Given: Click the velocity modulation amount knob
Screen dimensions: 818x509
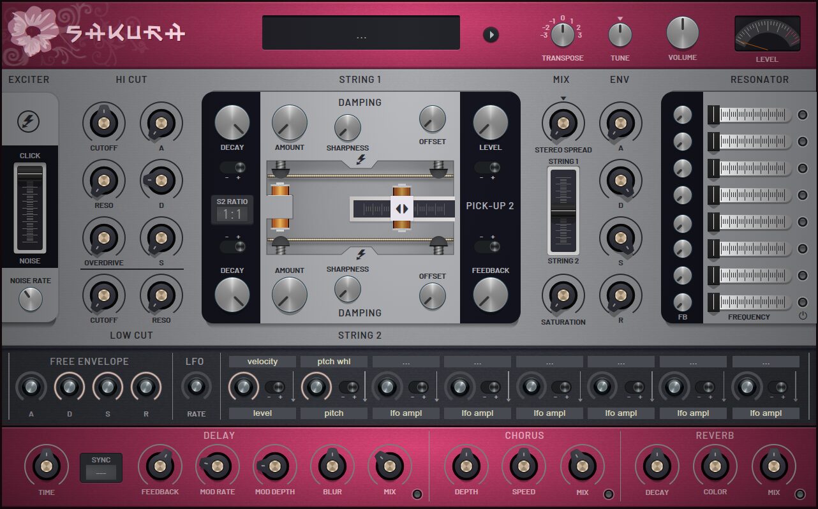Looking at the screenshot, I should coord(243,387).
